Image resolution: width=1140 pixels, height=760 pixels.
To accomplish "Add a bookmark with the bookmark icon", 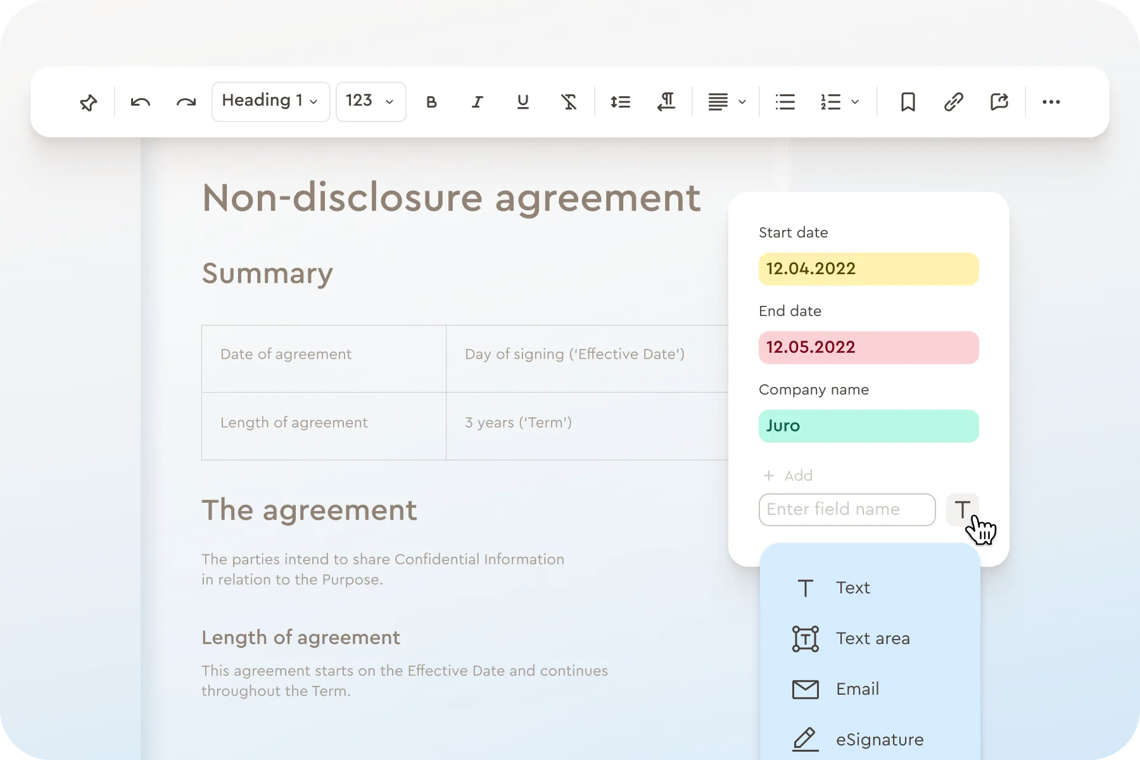I will point(908,101).
